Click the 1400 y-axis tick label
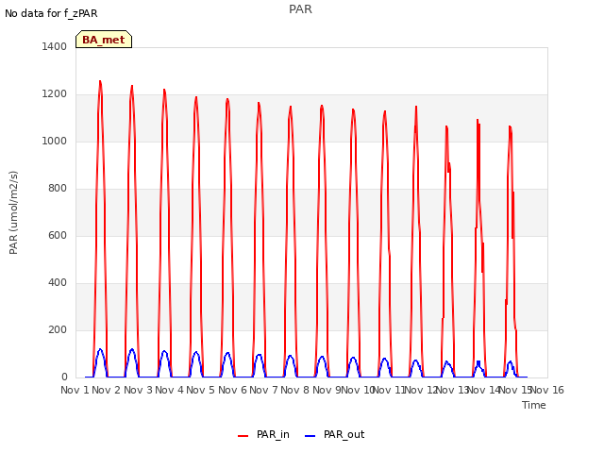 point(55,46)
